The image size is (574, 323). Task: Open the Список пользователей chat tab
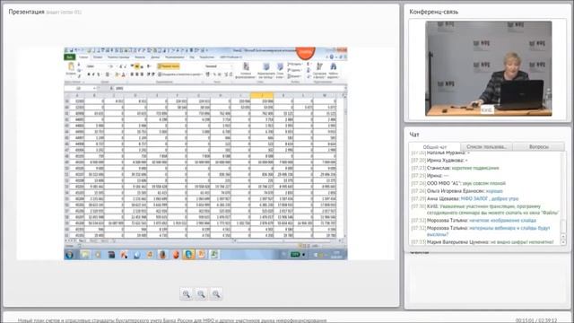point(486,147)
